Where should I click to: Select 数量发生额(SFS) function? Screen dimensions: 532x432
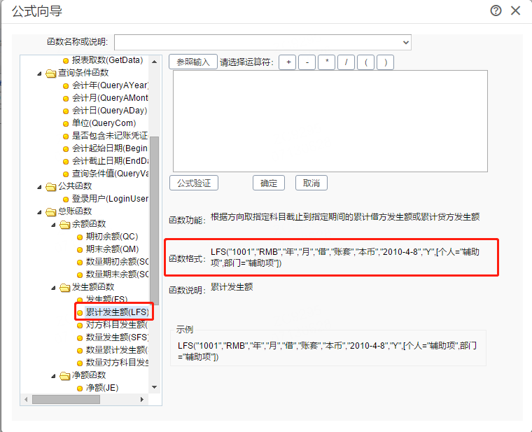117,337
